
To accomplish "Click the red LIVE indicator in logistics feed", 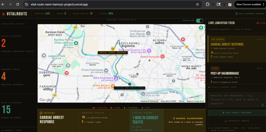I will [261, 23].
